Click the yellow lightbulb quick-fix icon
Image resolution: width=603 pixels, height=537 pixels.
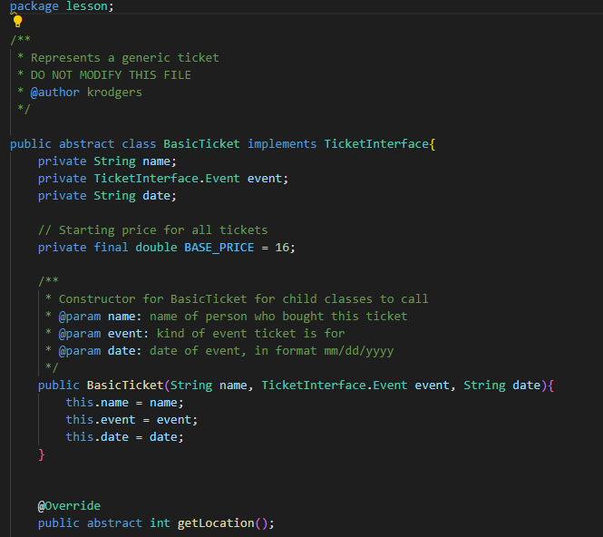click(x=18, y=22)
